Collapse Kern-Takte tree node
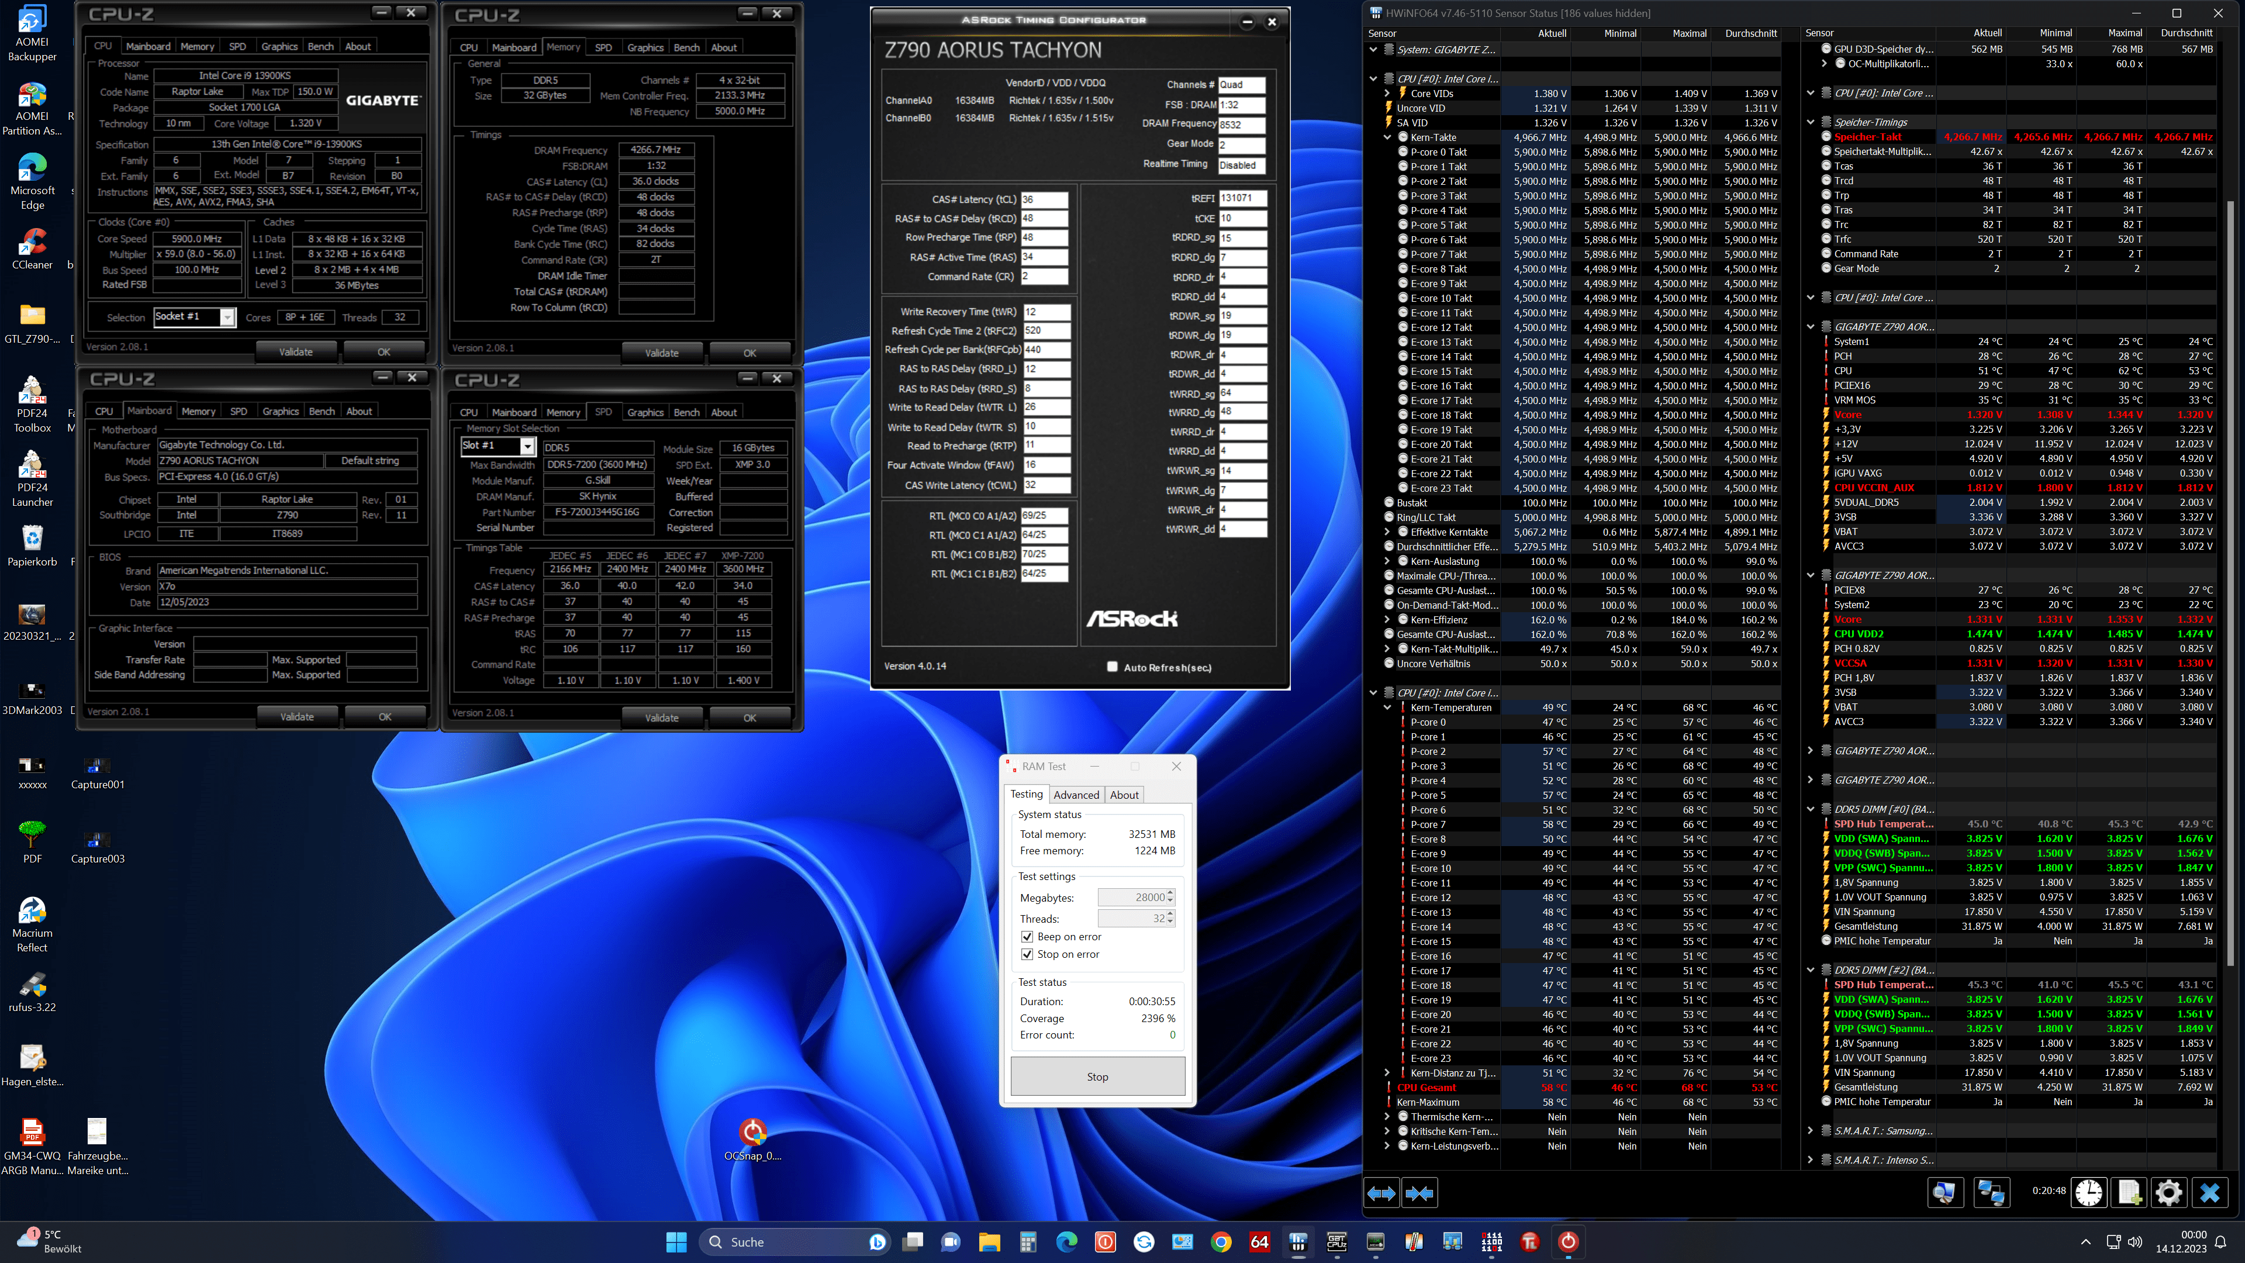2245x1263 pixels. 1387,138
